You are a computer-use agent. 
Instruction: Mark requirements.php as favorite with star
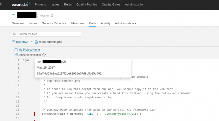[44, 55]
